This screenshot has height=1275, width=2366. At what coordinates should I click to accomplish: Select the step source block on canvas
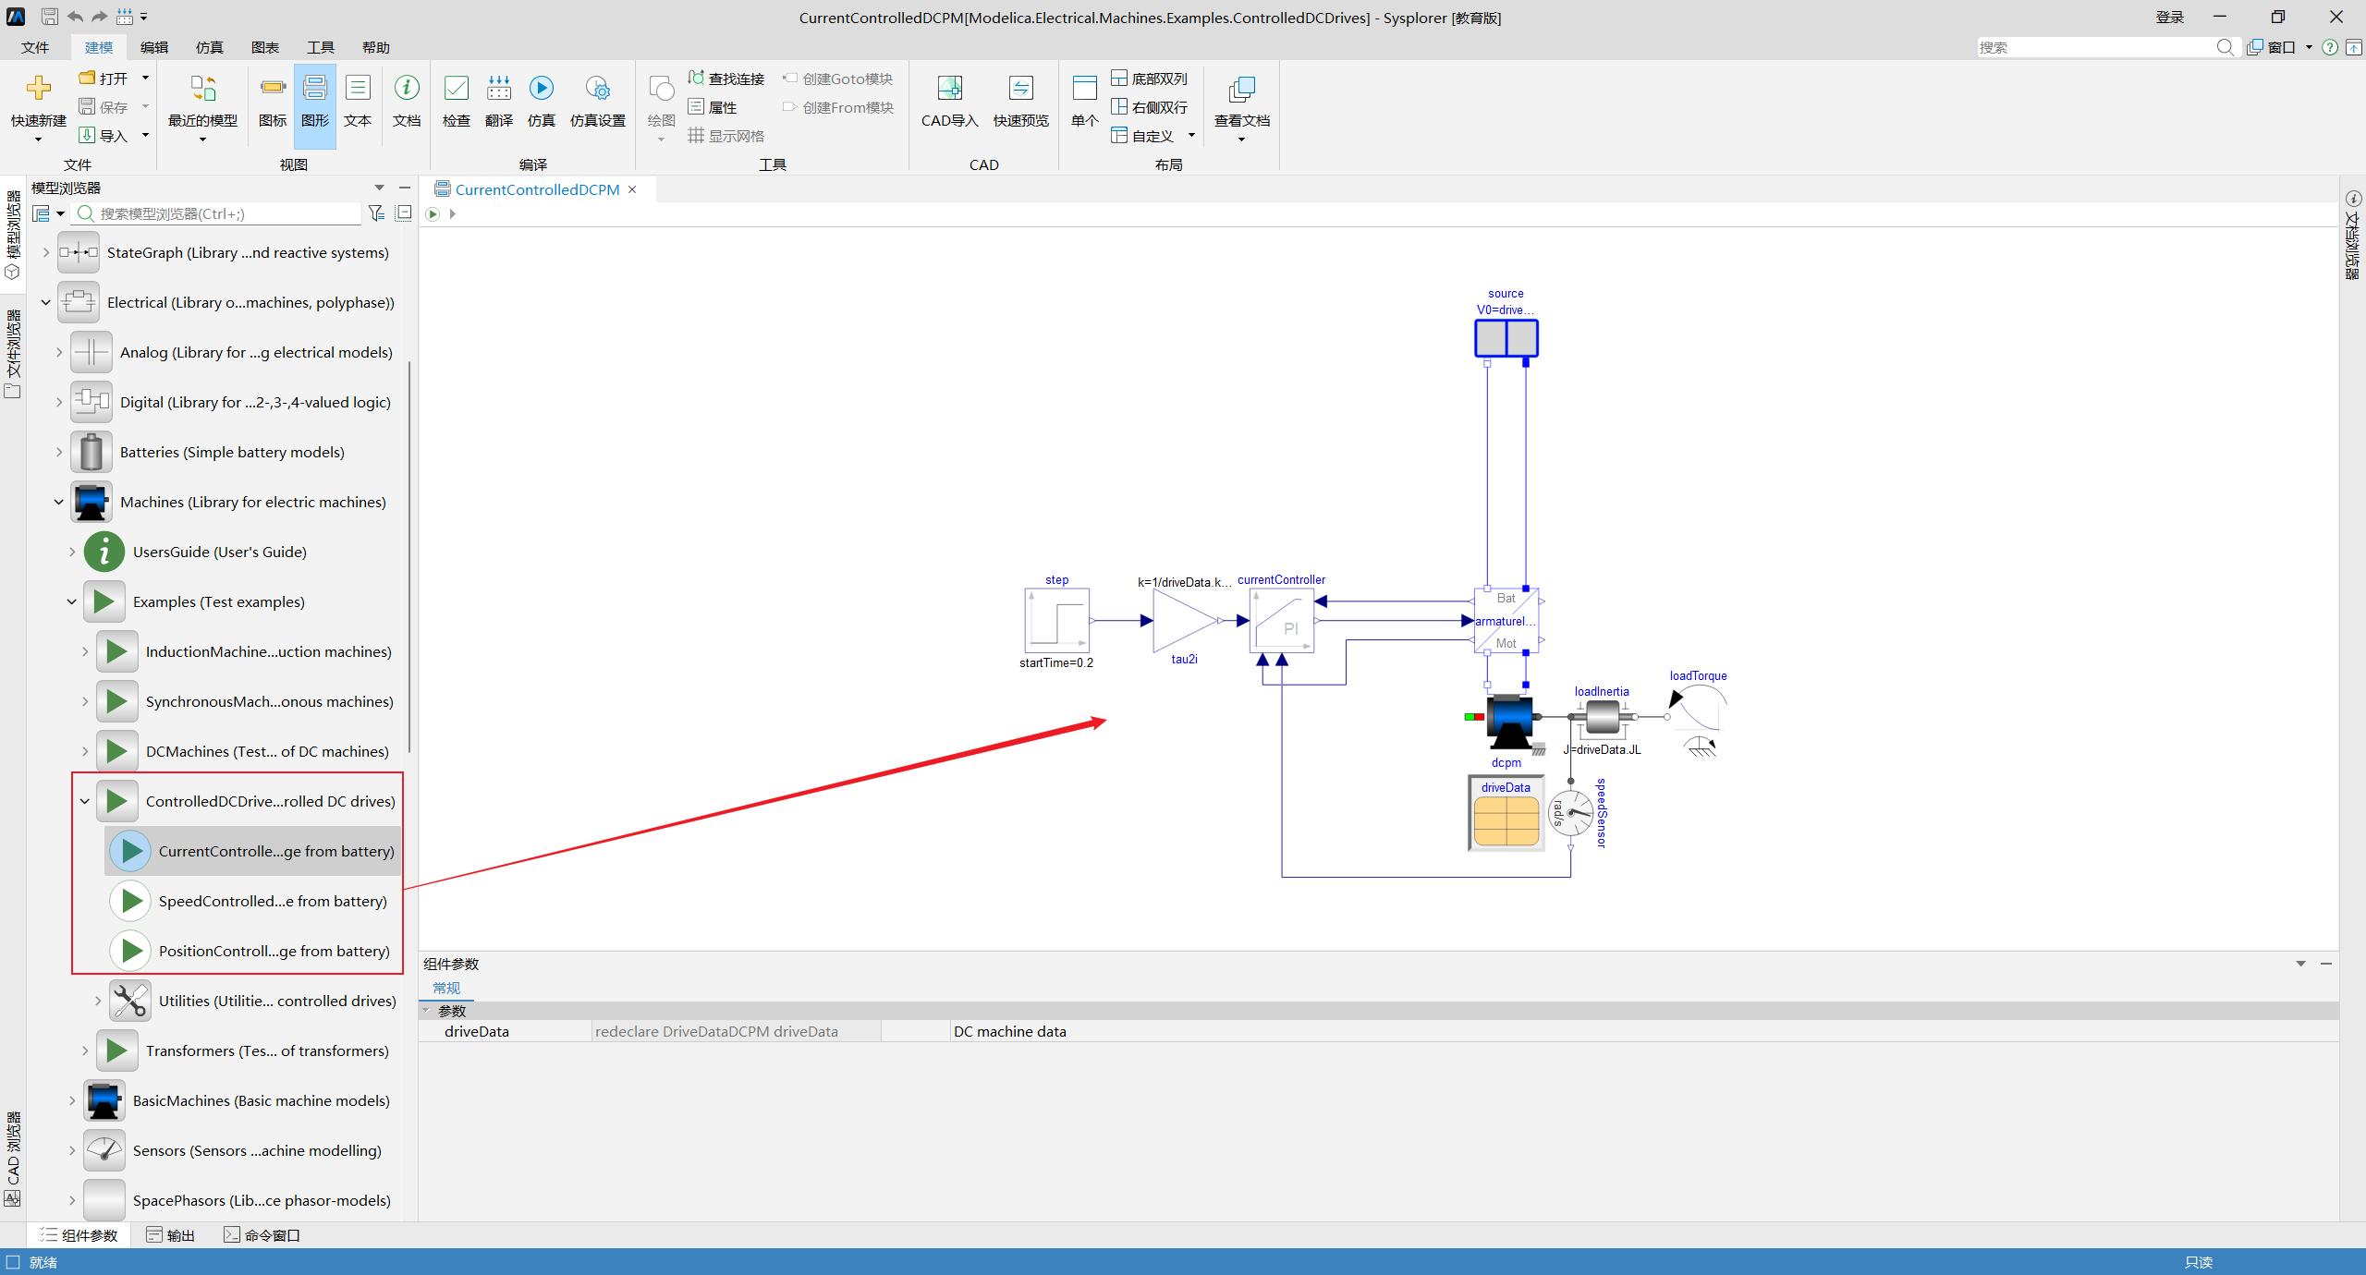(1057, 621)
